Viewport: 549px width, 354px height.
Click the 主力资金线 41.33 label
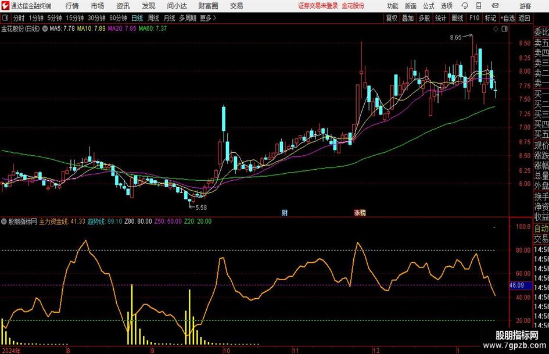click(62, 221)
